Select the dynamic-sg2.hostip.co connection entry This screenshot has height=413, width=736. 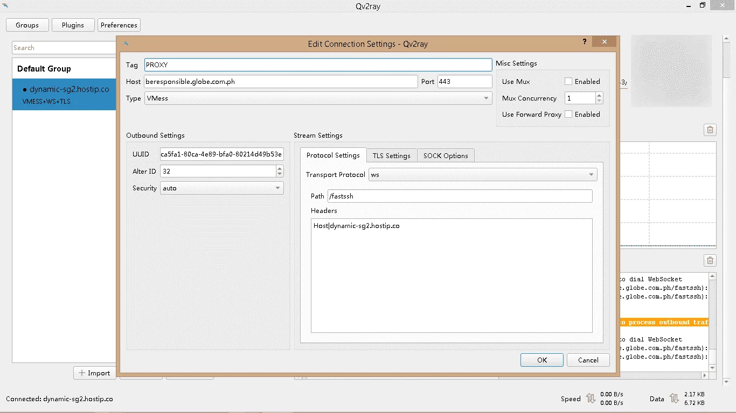[64, 95]
